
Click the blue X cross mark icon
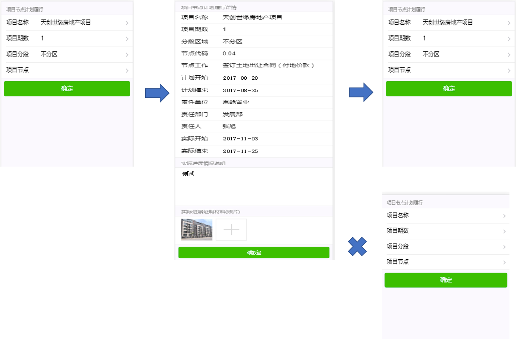pos(357,246)
